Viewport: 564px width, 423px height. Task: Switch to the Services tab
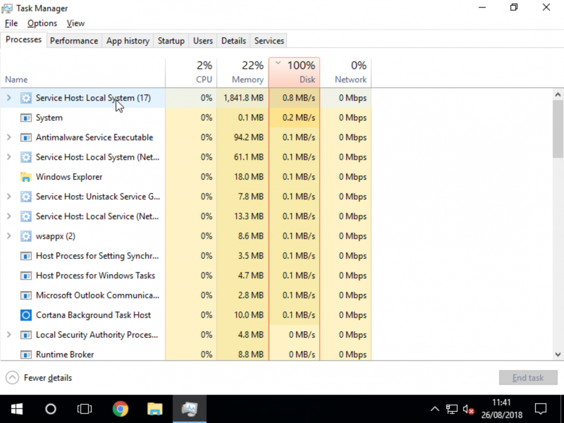(269, 41)
